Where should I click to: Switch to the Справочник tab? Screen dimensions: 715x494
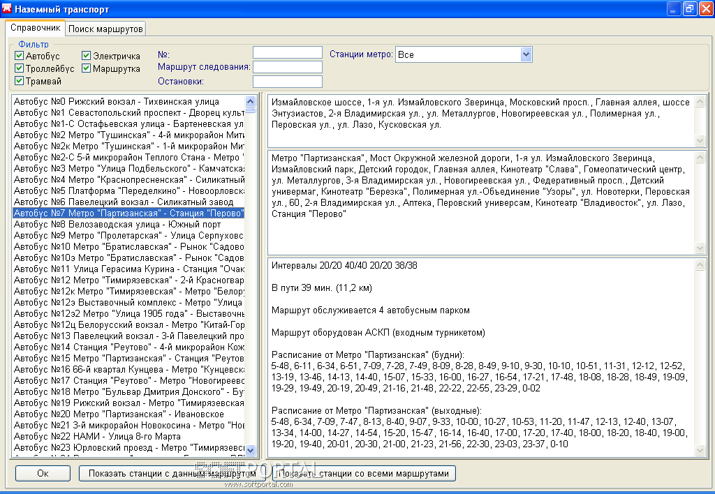[x=35, y=28]
